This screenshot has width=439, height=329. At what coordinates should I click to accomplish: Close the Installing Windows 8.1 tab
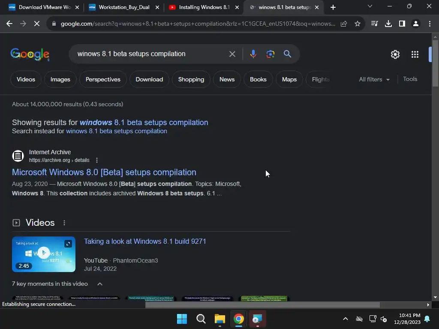237,7
